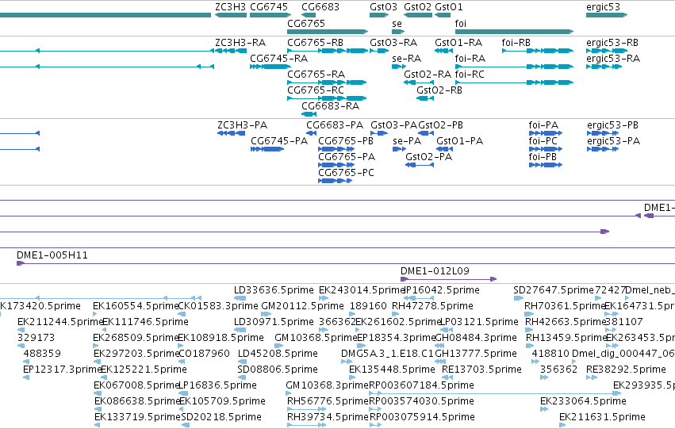Click the CG6765-RA transcript label
Screen dimensions: 675x429
(x=316, y=75)
